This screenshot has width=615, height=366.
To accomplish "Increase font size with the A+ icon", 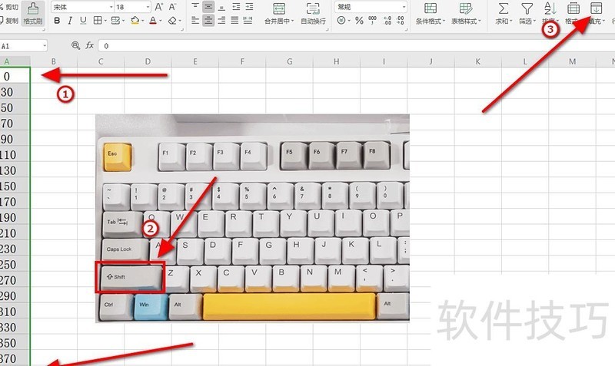I will (159, 7).
